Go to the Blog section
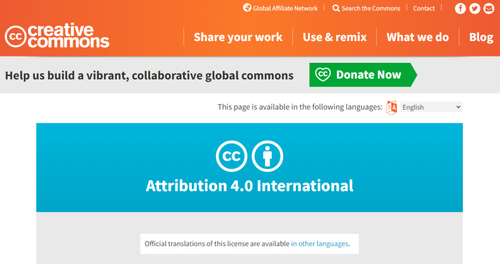The width and height of the screenshot is (500, 264). coord(481,37)
